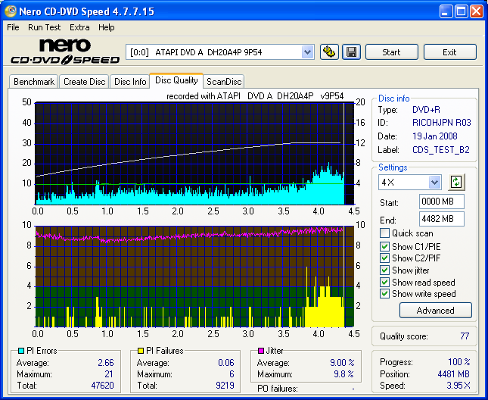Open the 4X speed dropdown

click(x=434, y=183)
